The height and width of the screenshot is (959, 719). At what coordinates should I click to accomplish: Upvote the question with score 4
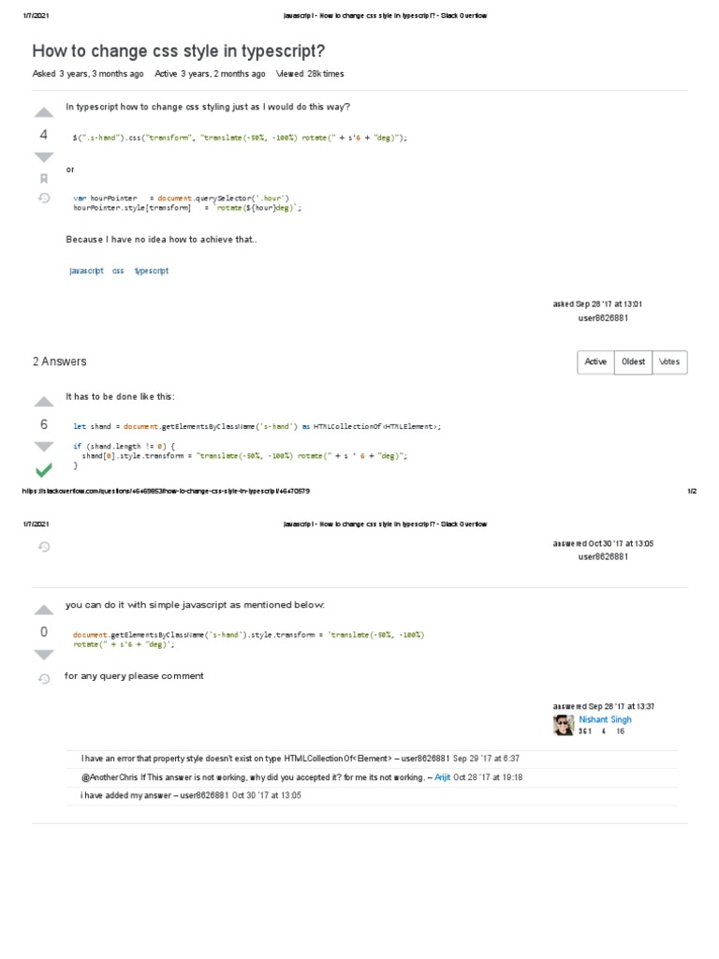44,115
